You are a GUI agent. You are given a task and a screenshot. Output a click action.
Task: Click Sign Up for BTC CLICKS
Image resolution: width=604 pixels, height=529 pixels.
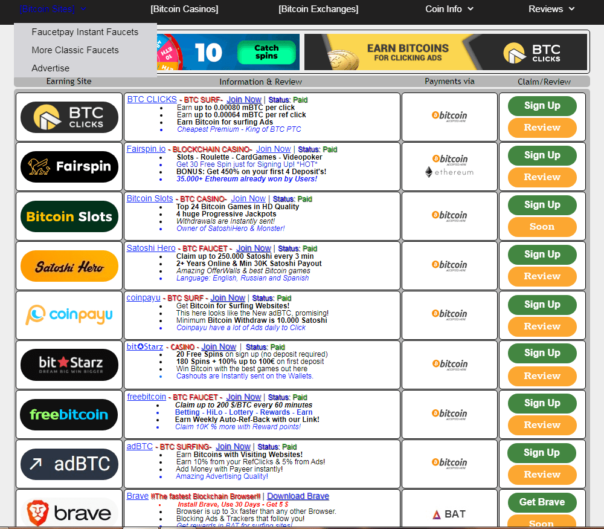[542, 106]
